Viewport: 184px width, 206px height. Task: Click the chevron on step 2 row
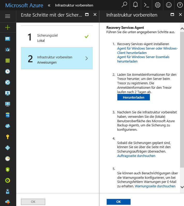87,58
